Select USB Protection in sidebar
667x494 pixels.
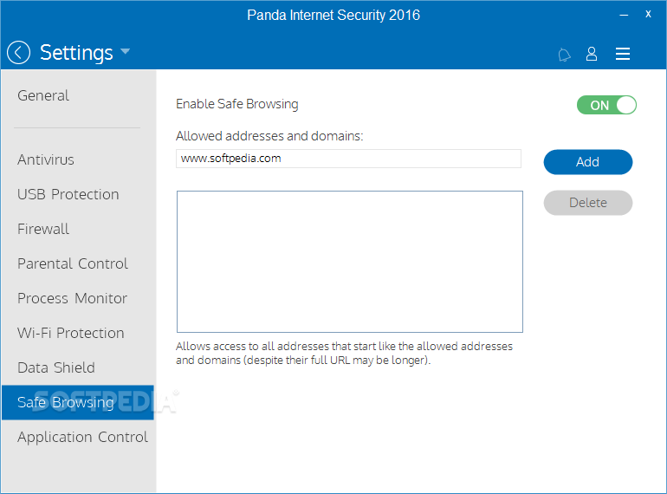coord(68,194)
